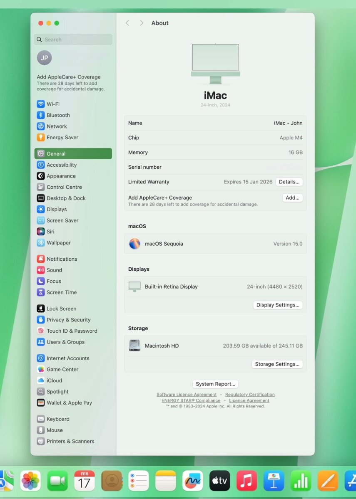Open Wallpaper settings
This screenshot has height=499, width=356.
[73, 243]
